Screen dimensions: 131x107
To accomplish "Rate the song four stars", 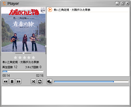I will coord(29,57).
